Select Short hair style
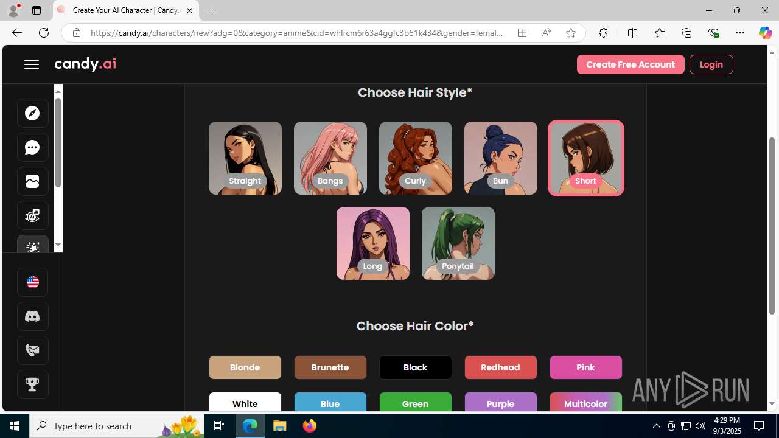779x438 pixels. (x=586, y=158)
